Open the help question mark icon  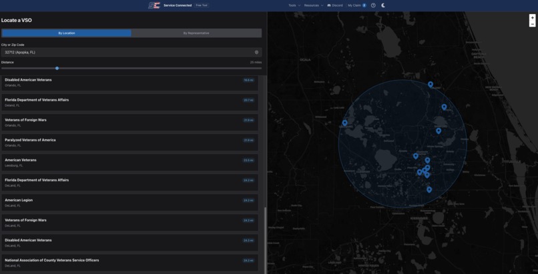[373, 5]
